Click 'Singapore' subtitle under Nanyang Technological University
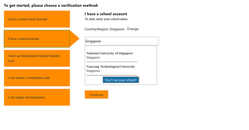The width and height of the screenshot is (249, 130). (93, 71)
